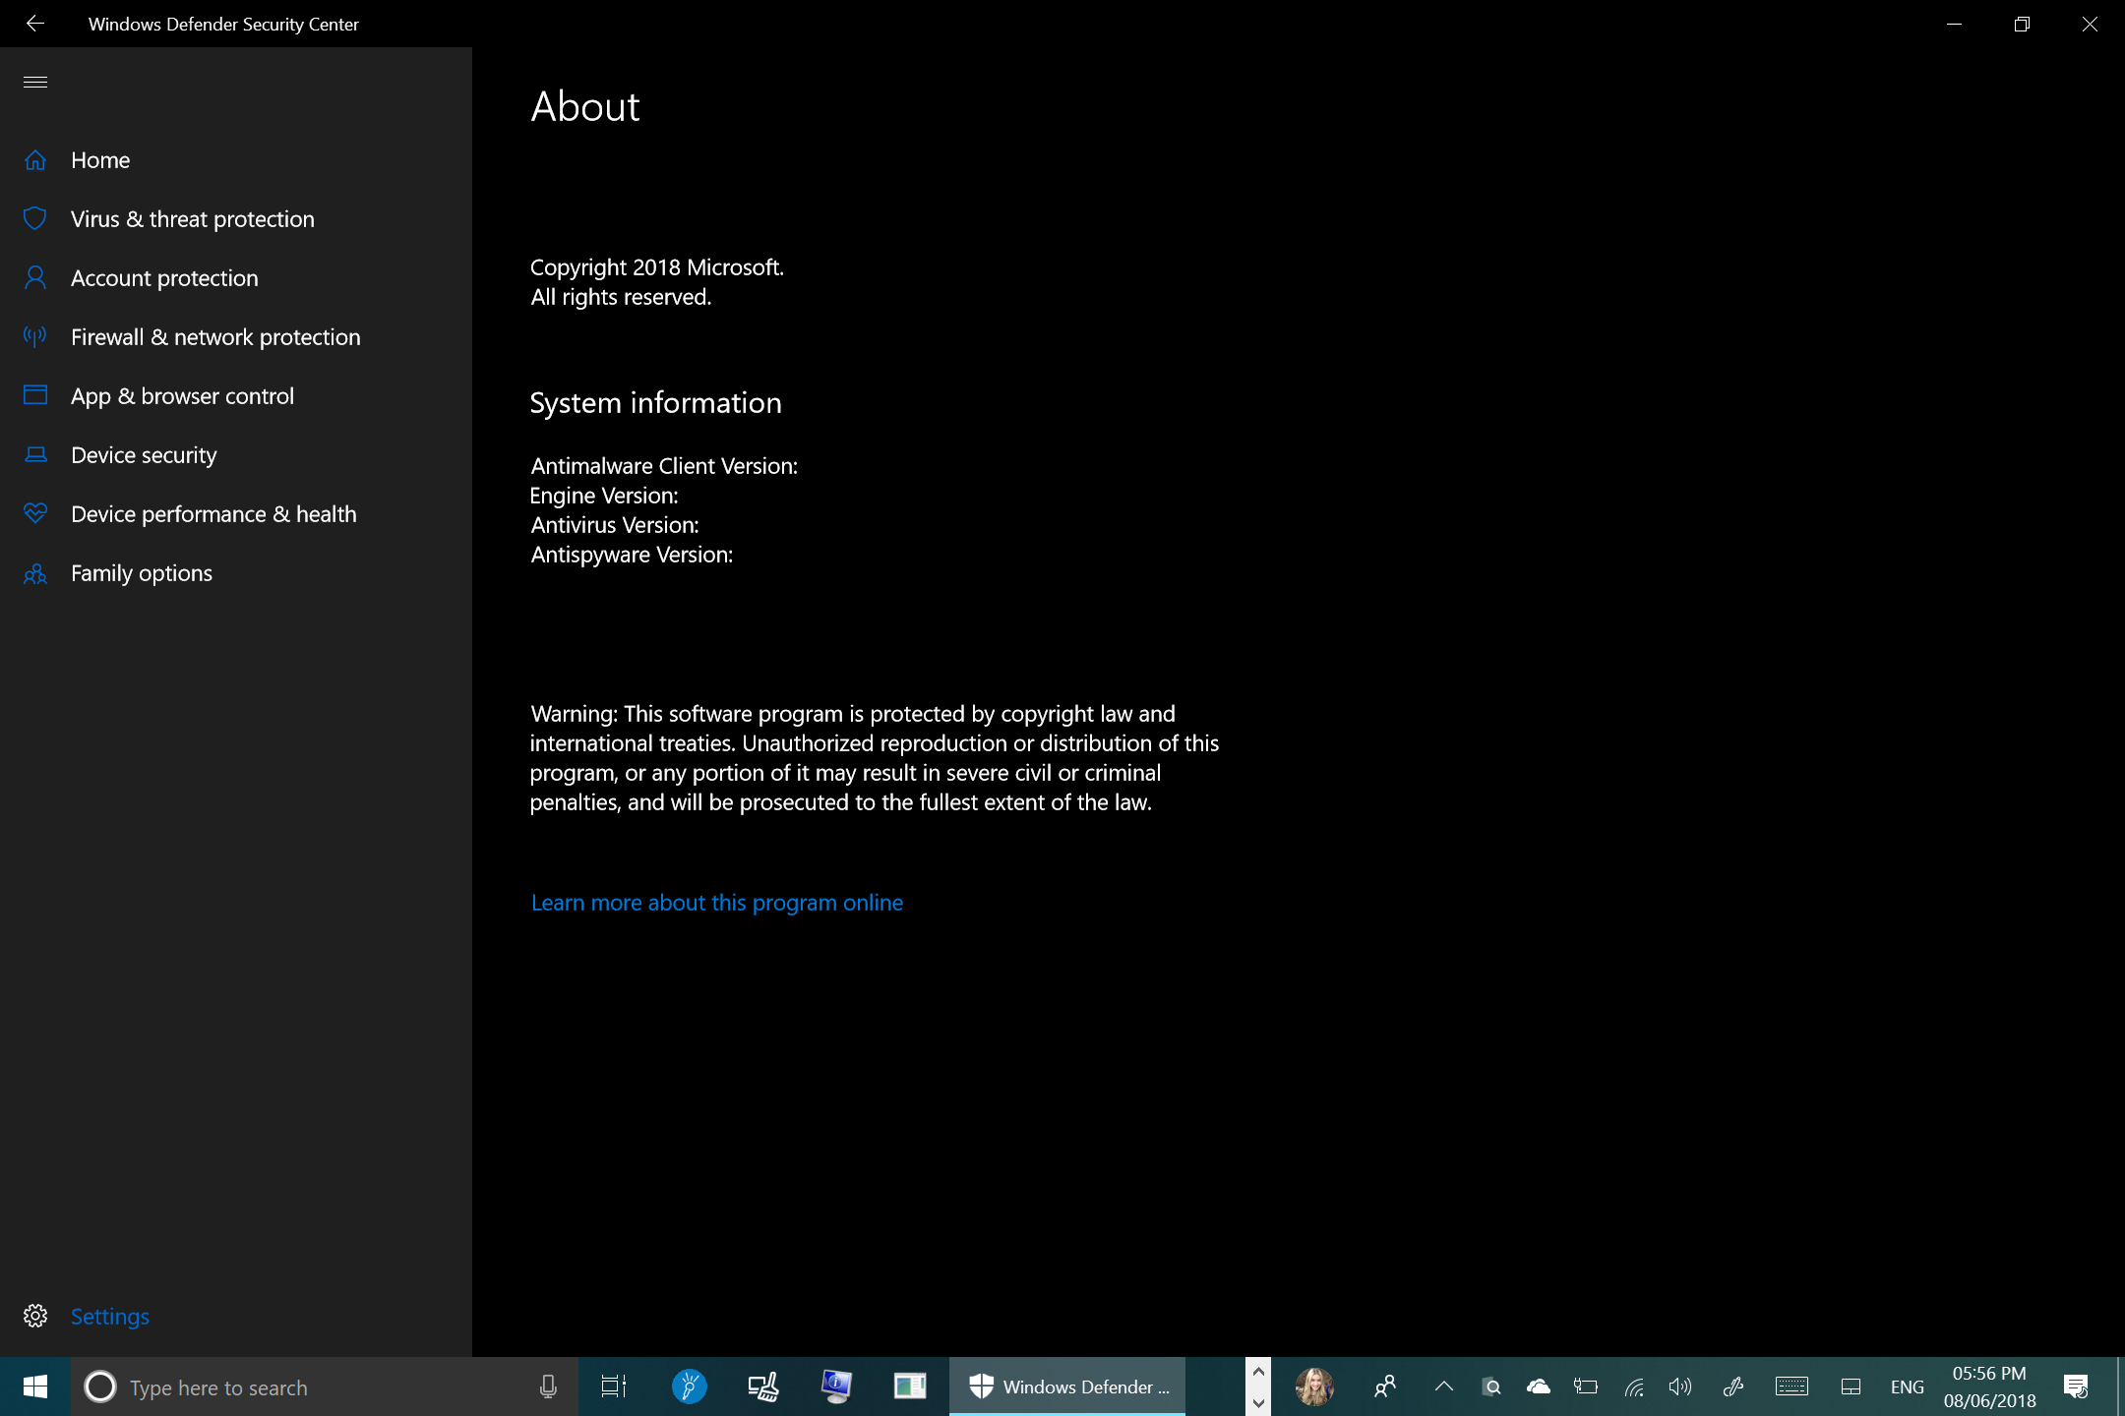Click the Settings gear icon
The image size is (2125, 1416).
[35, 1316]
